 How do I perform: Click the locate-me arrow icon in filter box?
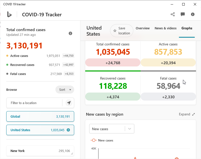[x=69, y=103]
